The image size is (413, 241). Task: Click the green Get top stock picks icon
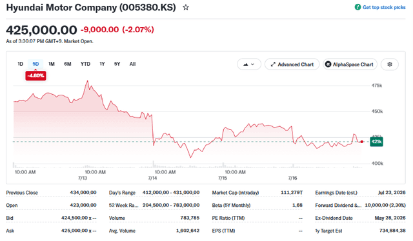tap(358, 7)
